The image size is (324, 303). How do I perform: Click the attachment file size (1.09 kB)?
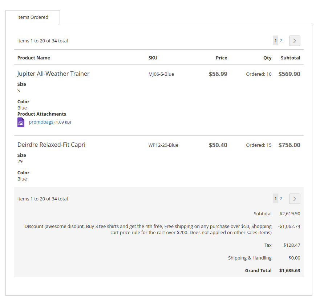(63, 122)
